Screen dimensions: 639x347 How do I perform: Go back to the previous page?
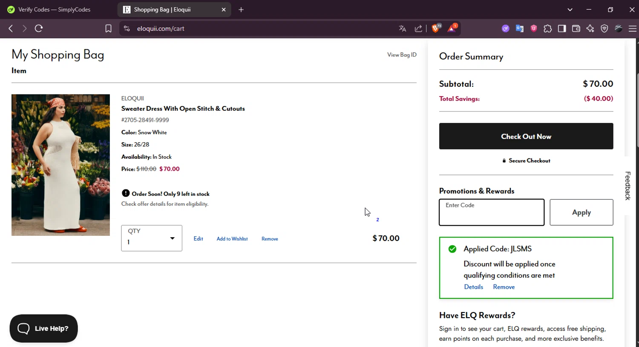[x=11, y=29]
